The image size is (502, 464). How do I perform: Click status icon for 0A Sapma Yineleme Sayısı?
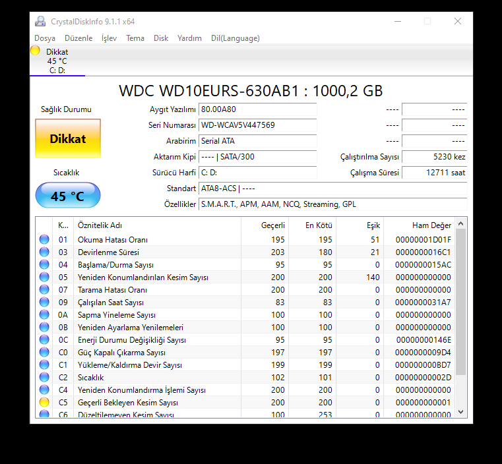pos(44,314)
